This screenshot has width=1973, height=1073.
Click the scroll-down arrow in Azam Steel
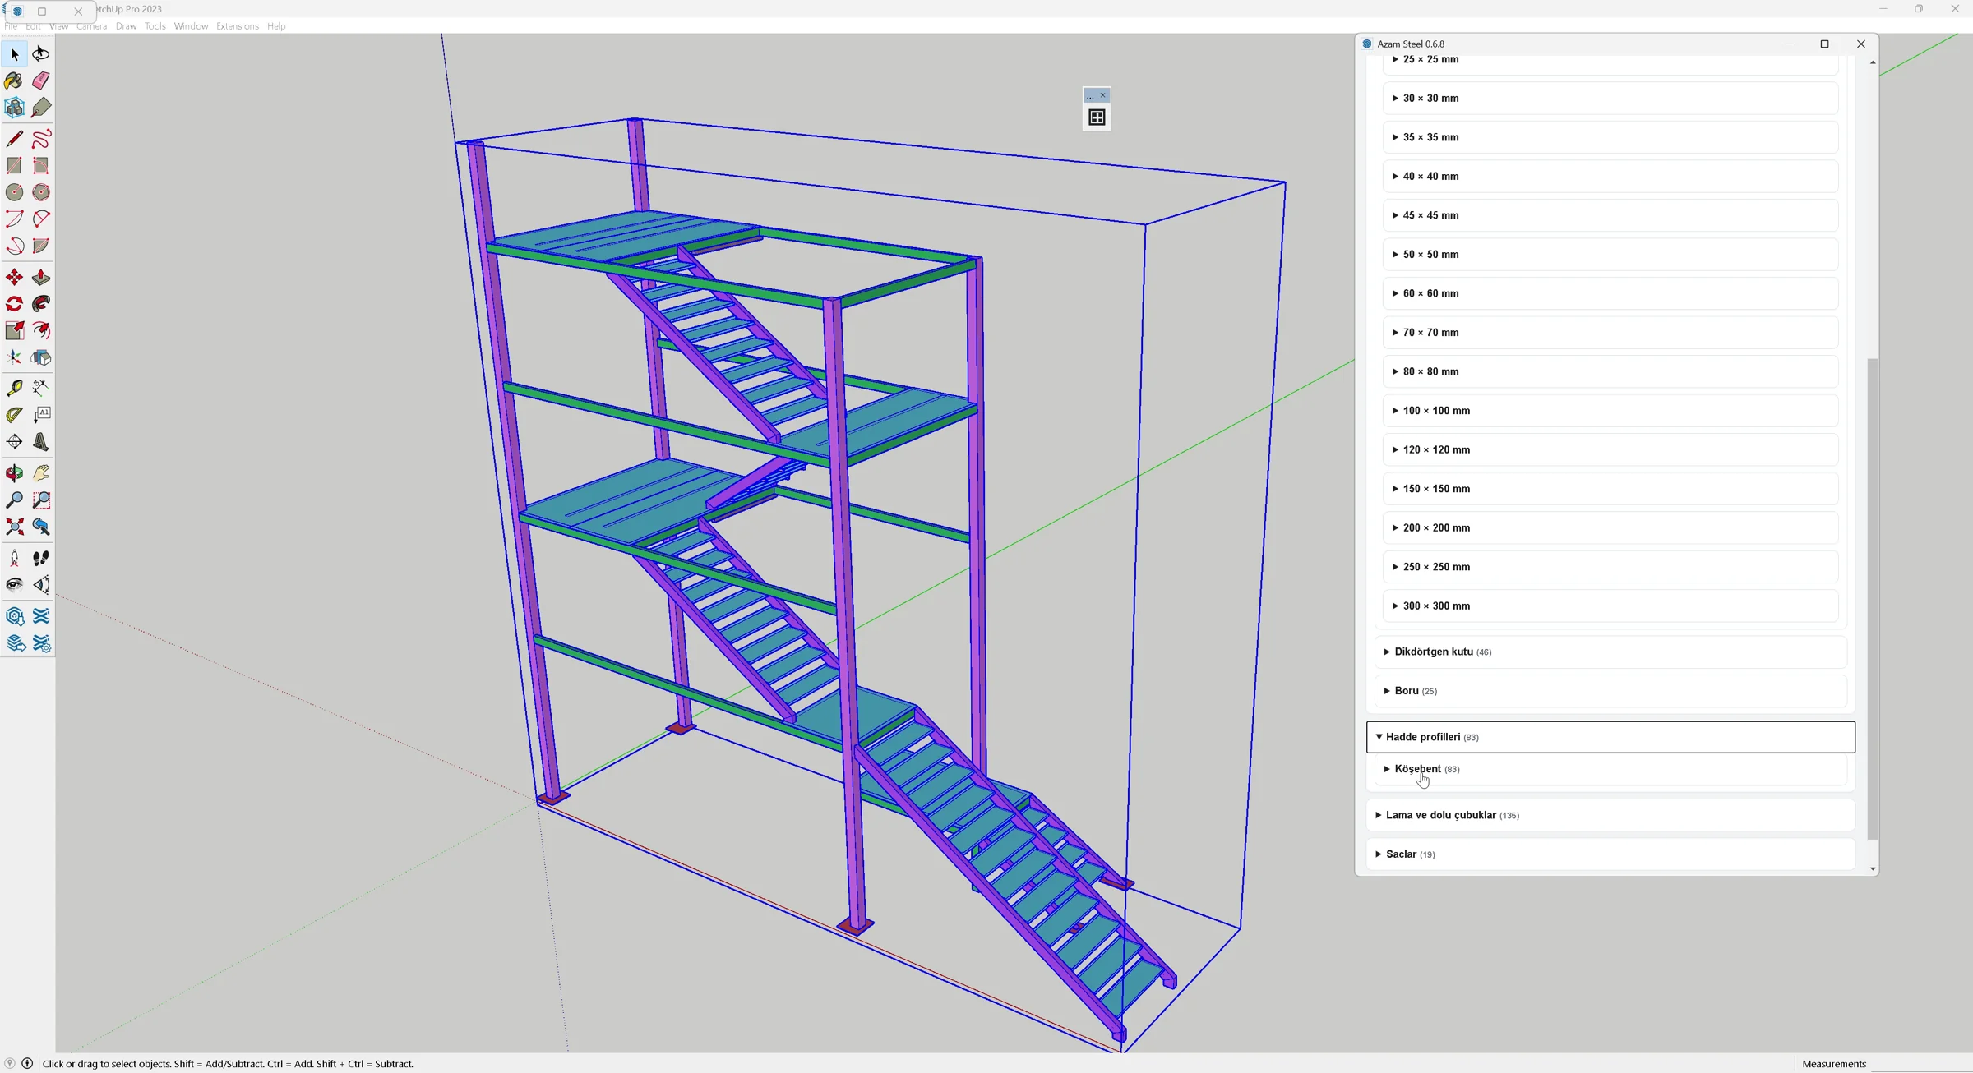pos(1873,868)
